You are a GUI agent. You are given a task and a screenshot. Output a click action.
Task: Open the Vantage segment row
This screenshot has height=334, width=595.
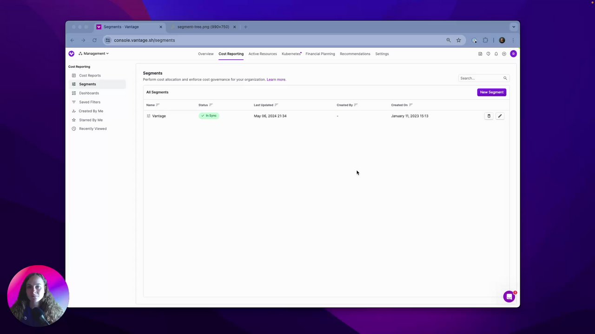[x=325, y=116]
